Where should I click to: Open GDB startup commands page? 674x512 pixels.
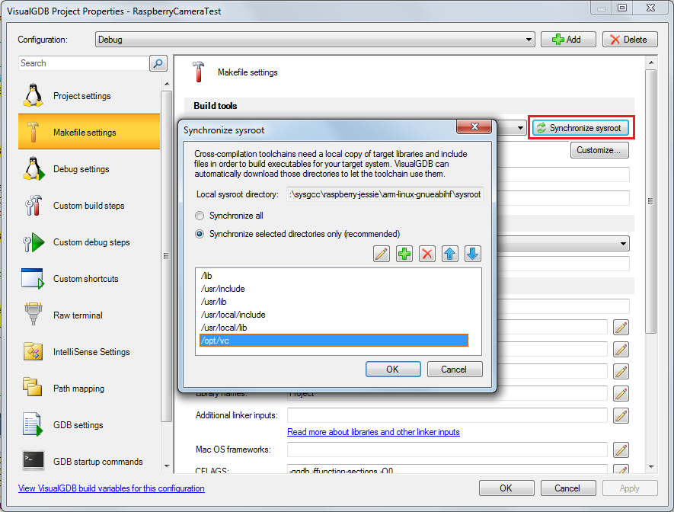coord(89,461)
